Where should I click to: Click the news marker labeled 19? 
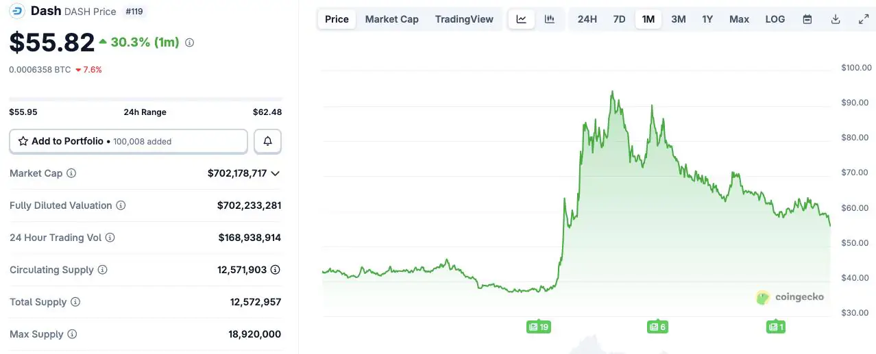[538, 327]
